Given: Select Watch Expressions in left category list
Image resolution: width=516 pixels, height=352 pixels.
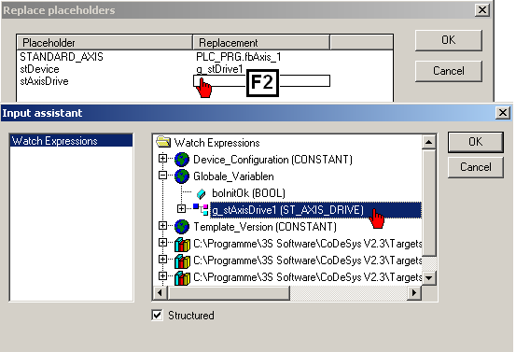Looking at the screenshot, I should 72,141.
